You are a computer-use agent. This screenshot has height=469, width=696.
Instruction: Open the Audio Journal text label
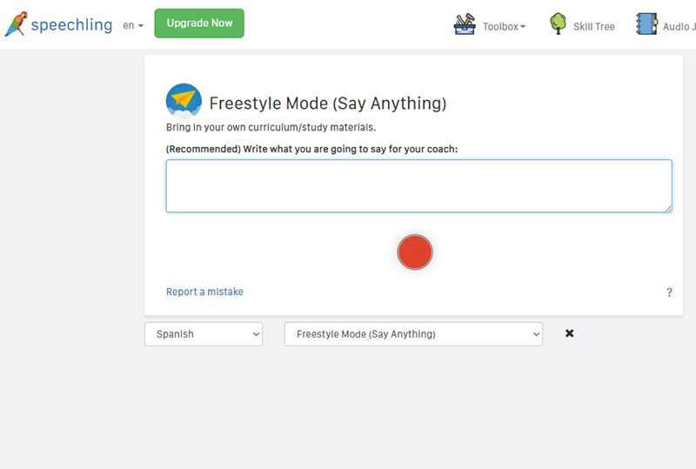coord(680,27)
